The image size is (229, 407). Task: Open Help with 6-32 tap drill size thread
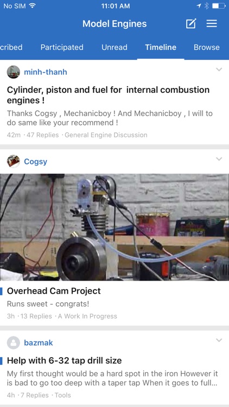click(x=64, y=360)
